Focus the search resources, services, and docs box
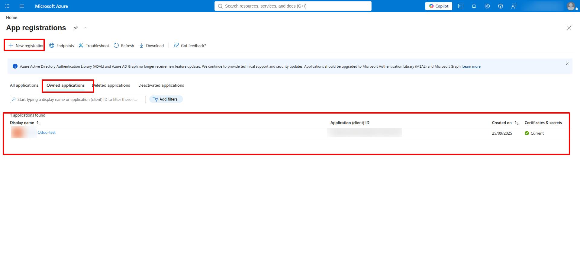The image size is (580, 270). (293, 6)
